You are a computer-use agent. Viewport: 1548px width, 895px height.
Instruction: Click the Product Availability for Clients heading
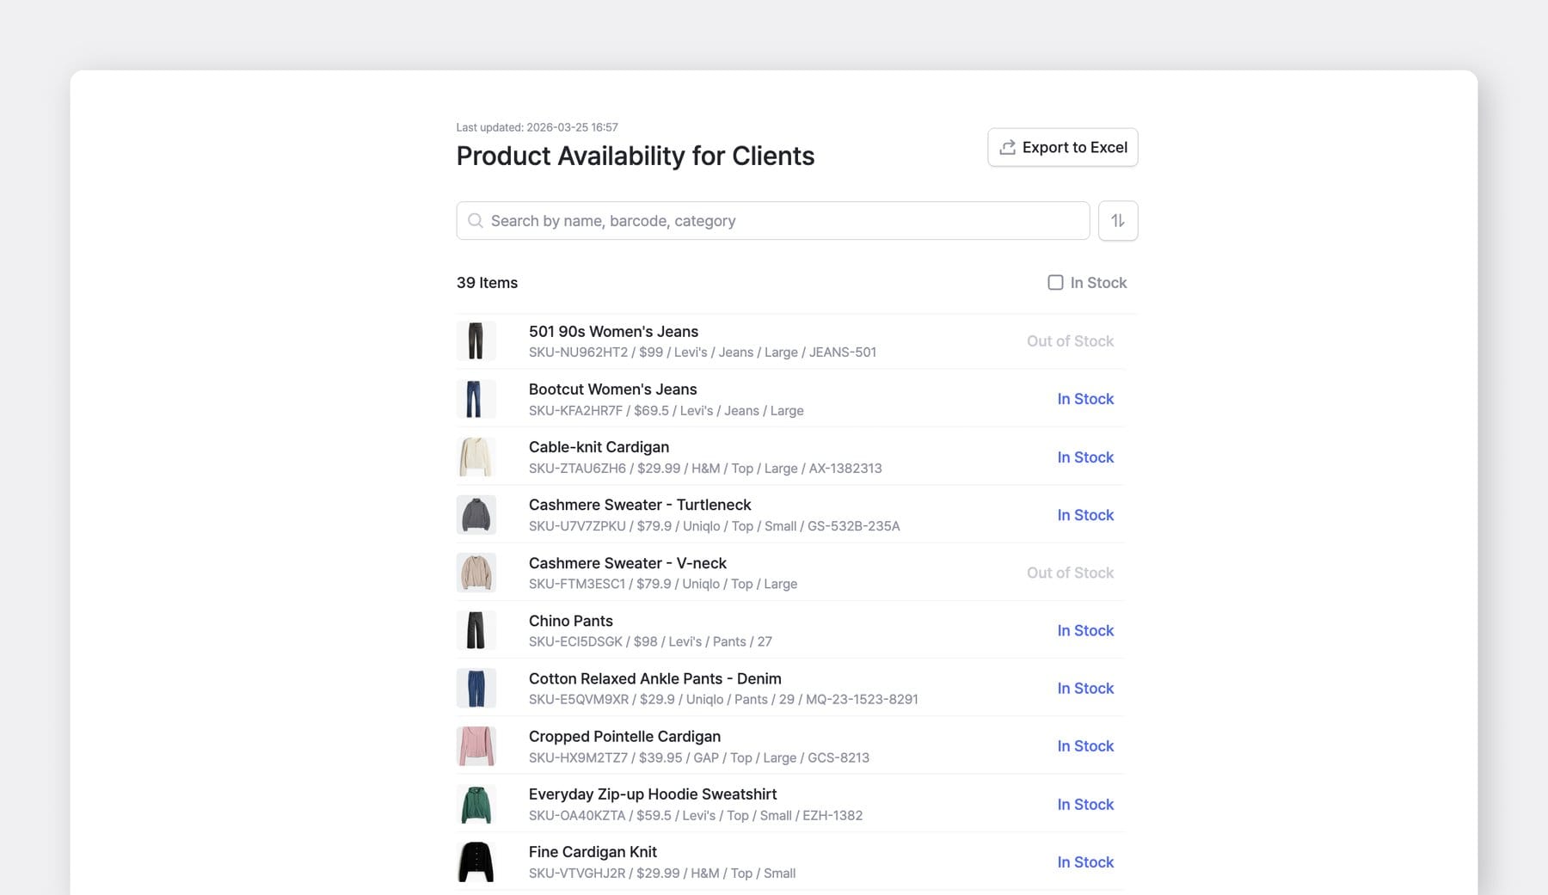[636, 156]
